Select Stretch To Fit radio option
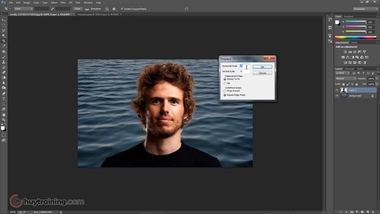Screen dimensions: 380x214 pyautogui.click(x=224, y=79)
